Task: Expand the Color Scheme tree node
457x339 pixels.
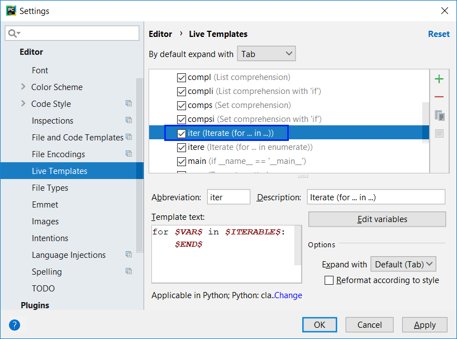Action: 23,87
